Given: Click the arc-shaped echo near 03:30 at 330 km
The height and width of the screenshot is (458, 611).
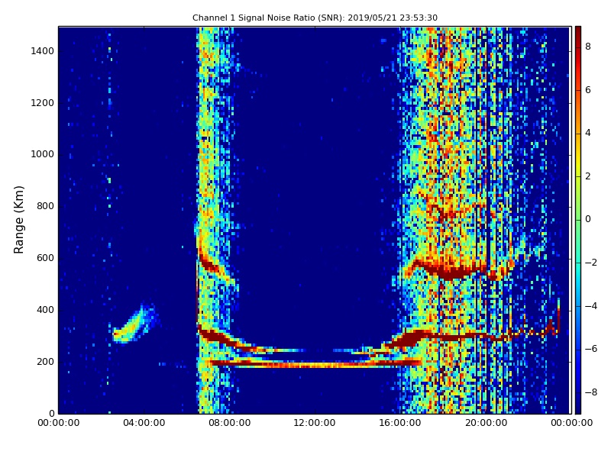Looking at the screenshot, I should pyautogui.click(x=134, y=323).
